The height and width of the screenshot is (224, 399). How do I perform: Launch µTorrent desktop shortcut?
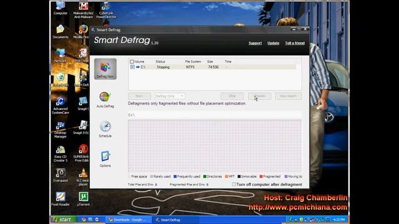tap(83, 199)
